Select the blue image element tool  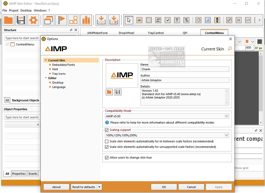point(208,20)
